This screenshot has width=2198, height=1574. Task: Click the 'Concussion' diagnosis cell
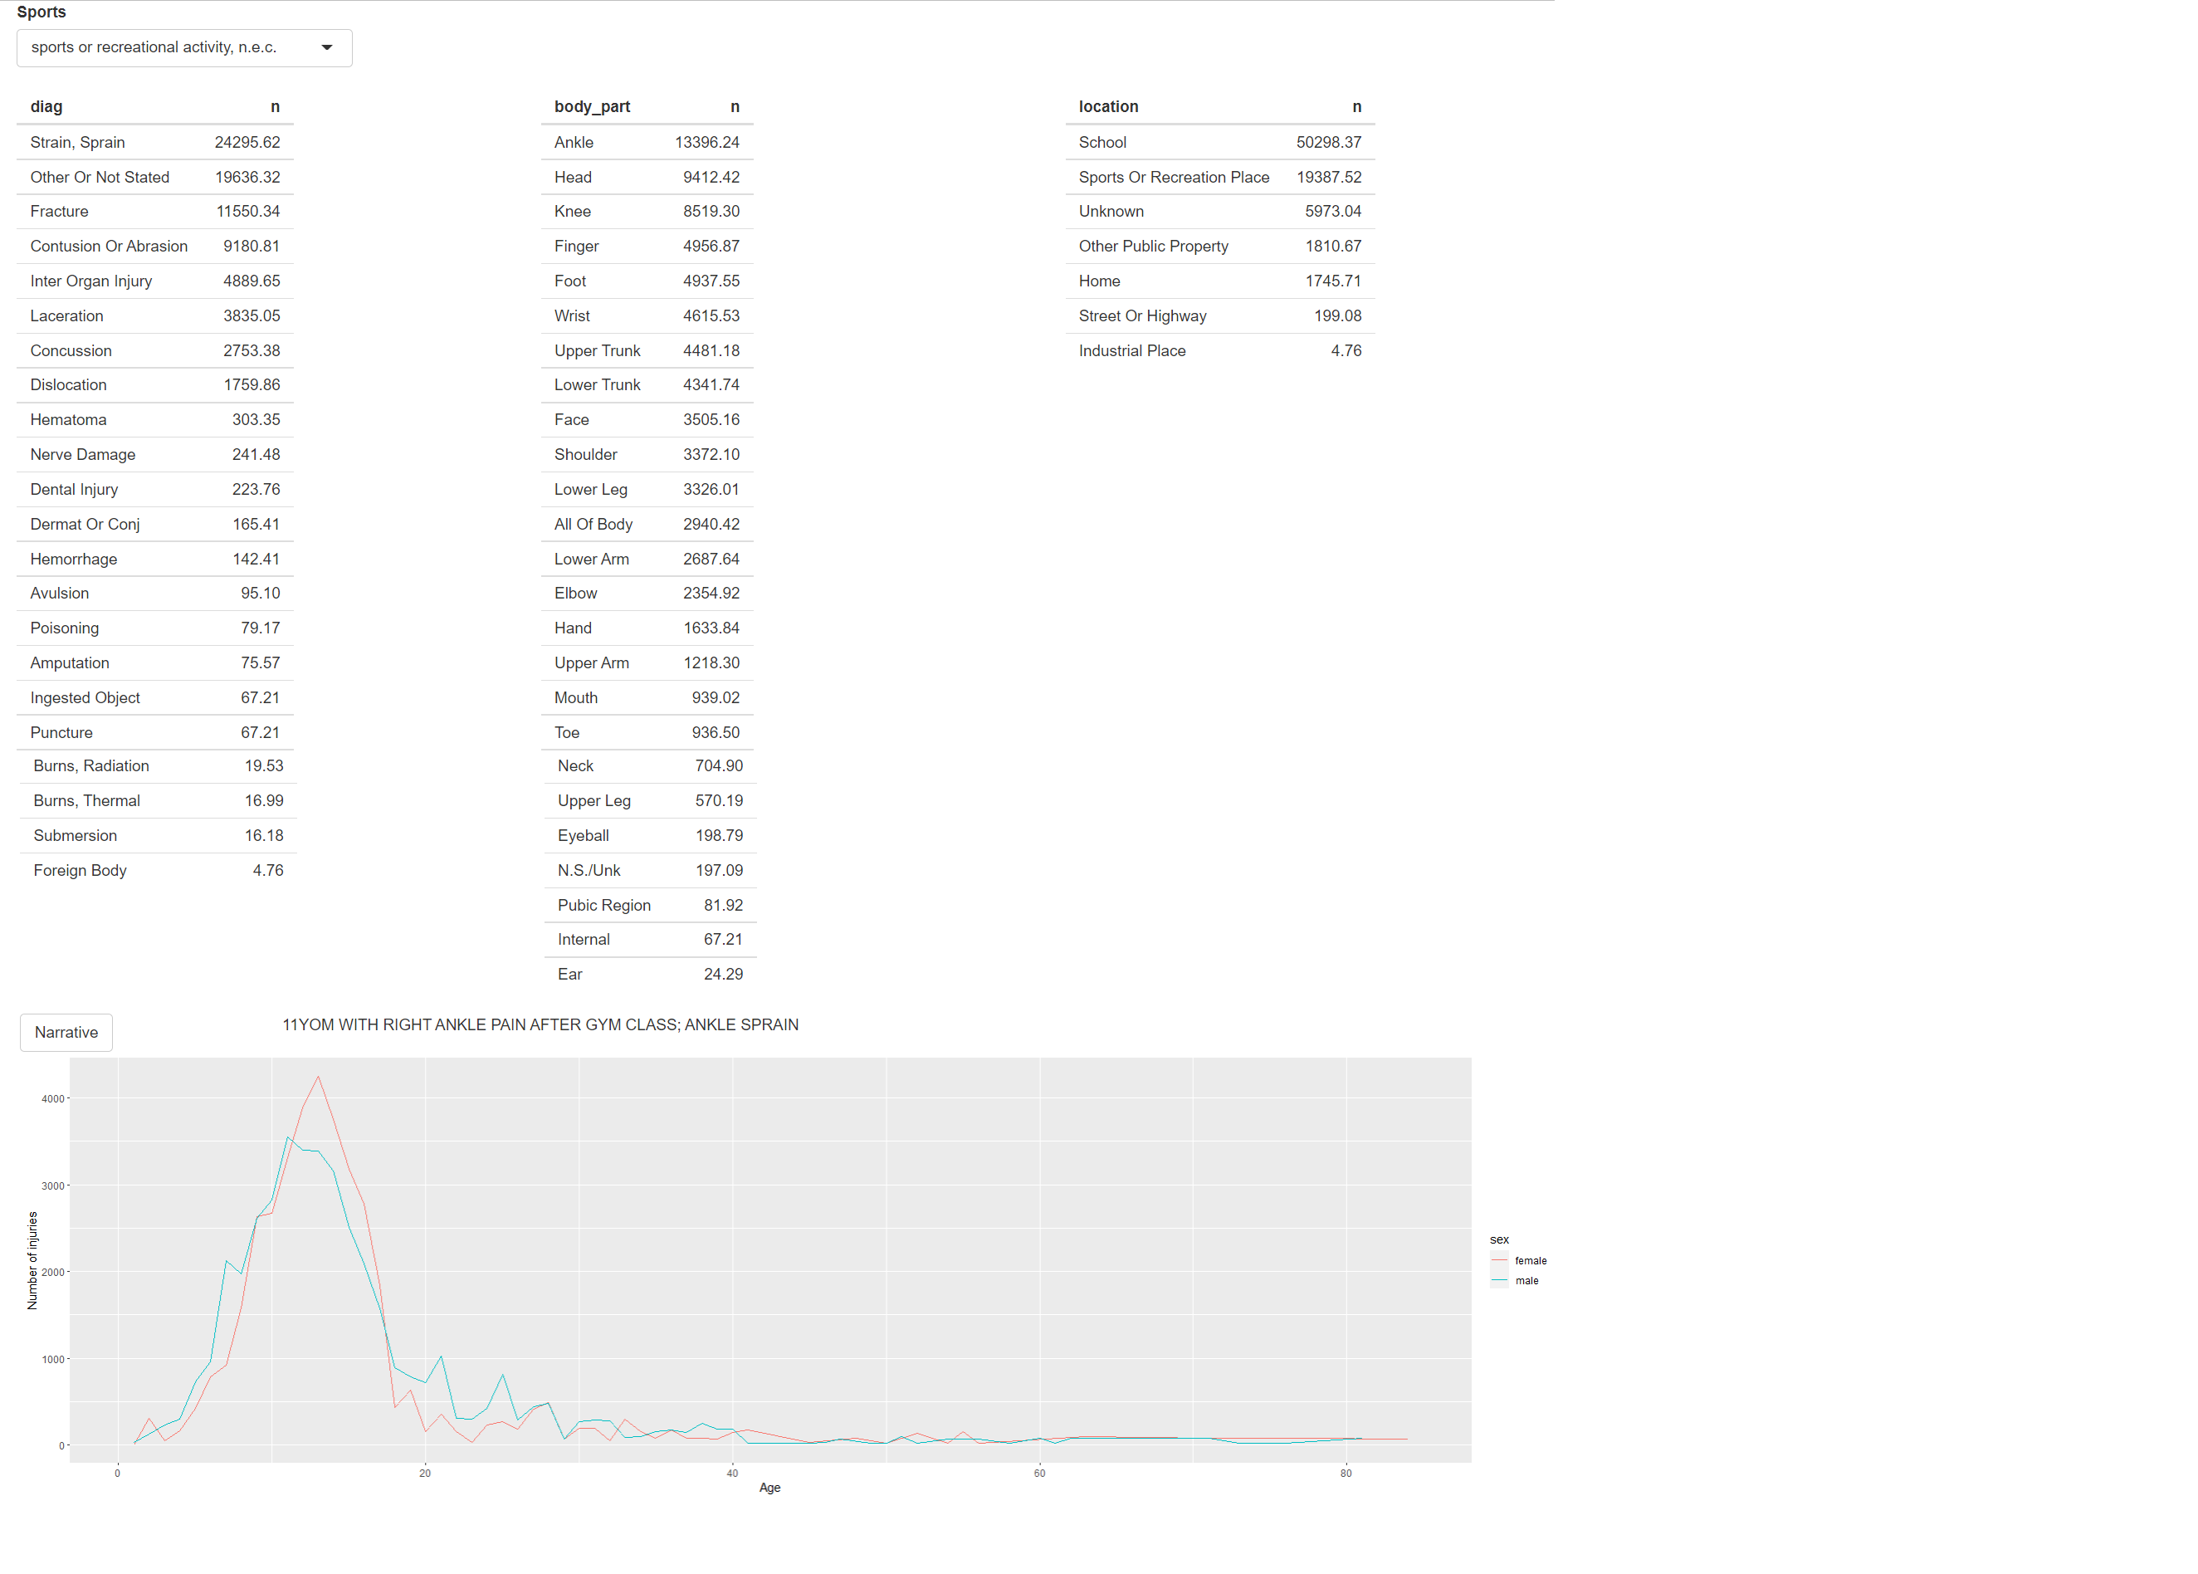pos(71,351)
